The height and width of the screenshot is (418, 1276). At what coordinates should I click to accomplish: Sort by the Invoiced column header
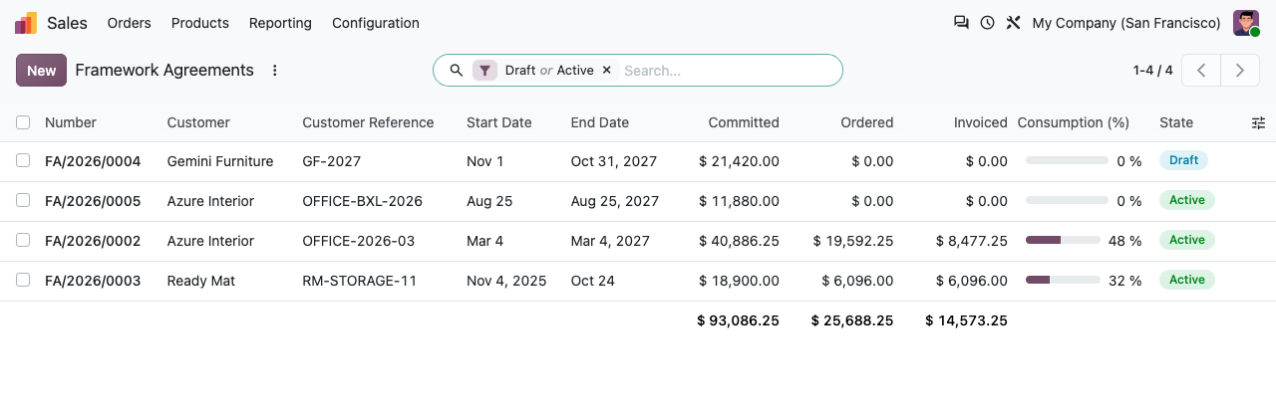pos(981,122)
